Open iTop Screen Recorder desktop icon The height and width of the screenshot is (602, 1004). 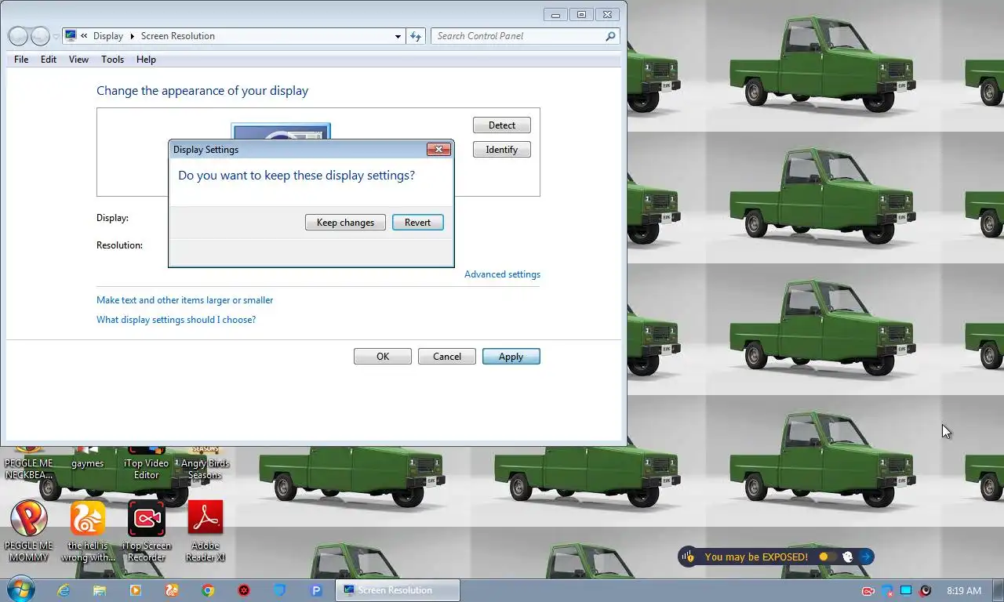click(147, 531)
